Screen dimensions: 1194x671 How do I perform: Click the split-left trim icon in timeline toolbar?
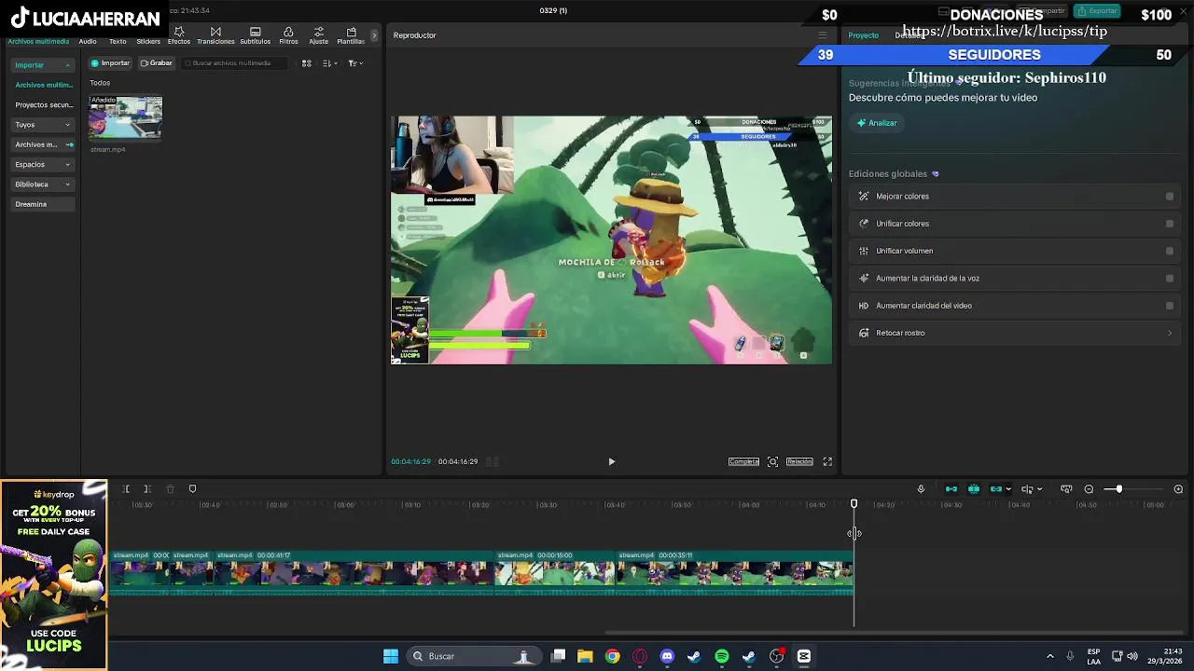[x=125, y=489]
